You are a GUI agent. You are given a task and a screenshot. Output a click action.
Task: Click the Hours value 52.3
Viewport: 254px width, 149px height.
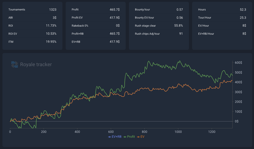coord(243,9)
